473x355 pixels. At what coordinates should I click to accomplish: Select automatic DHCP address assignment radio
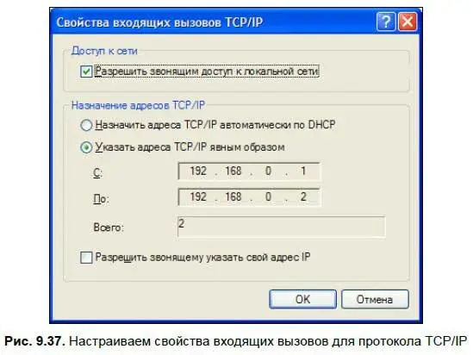(x=86, y=125)
